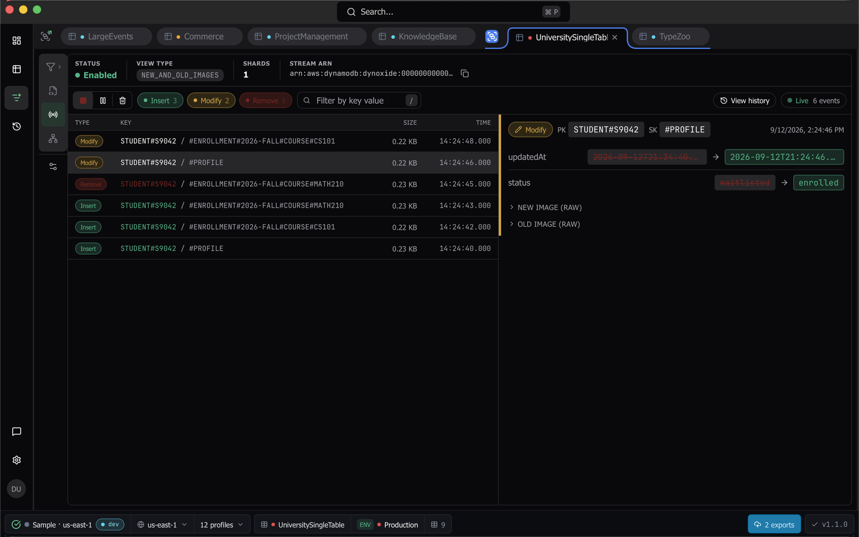Select the Insert MATH210 event at 14:24:43
Viewport: 859px width, 537px height.
pos(283,206)
